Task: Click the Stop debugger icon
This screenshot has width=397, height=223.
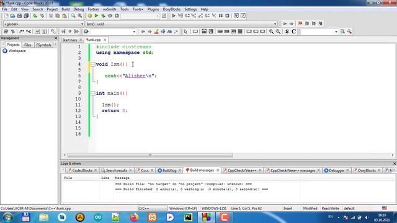Action: pos(228,15)
